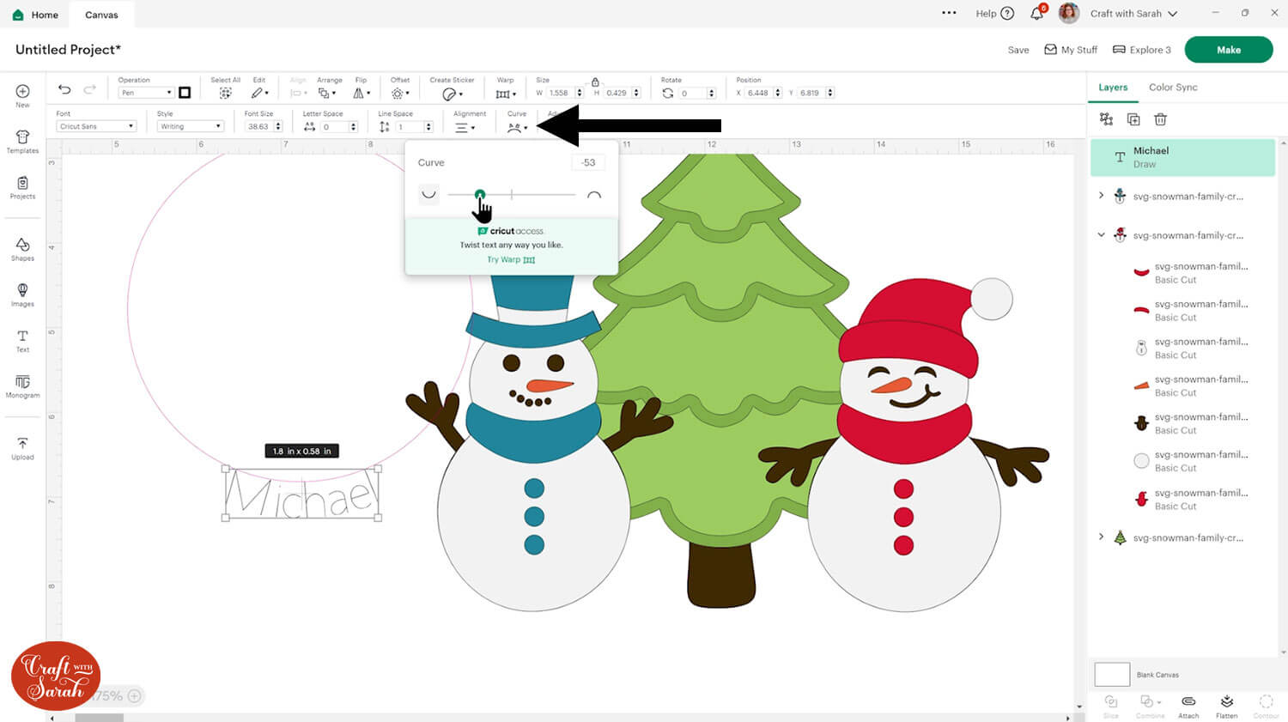Expand the tree snowman-family layer group

(x=1102, y=537)
